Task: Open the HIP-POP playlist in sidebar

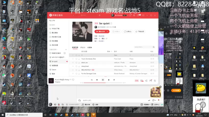Action: (x=57, y=57)
